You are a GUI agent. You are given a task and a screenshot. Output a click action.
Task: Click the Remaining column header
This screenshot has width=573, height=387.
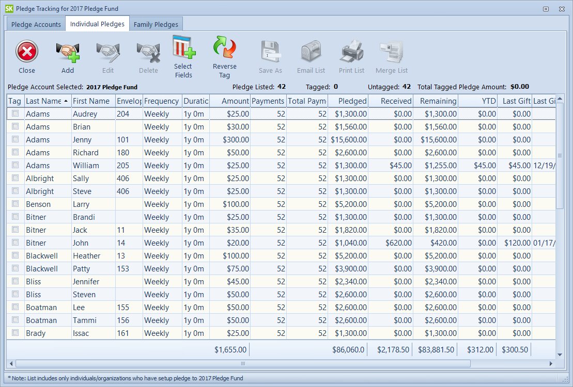click(x=436, y=101)
